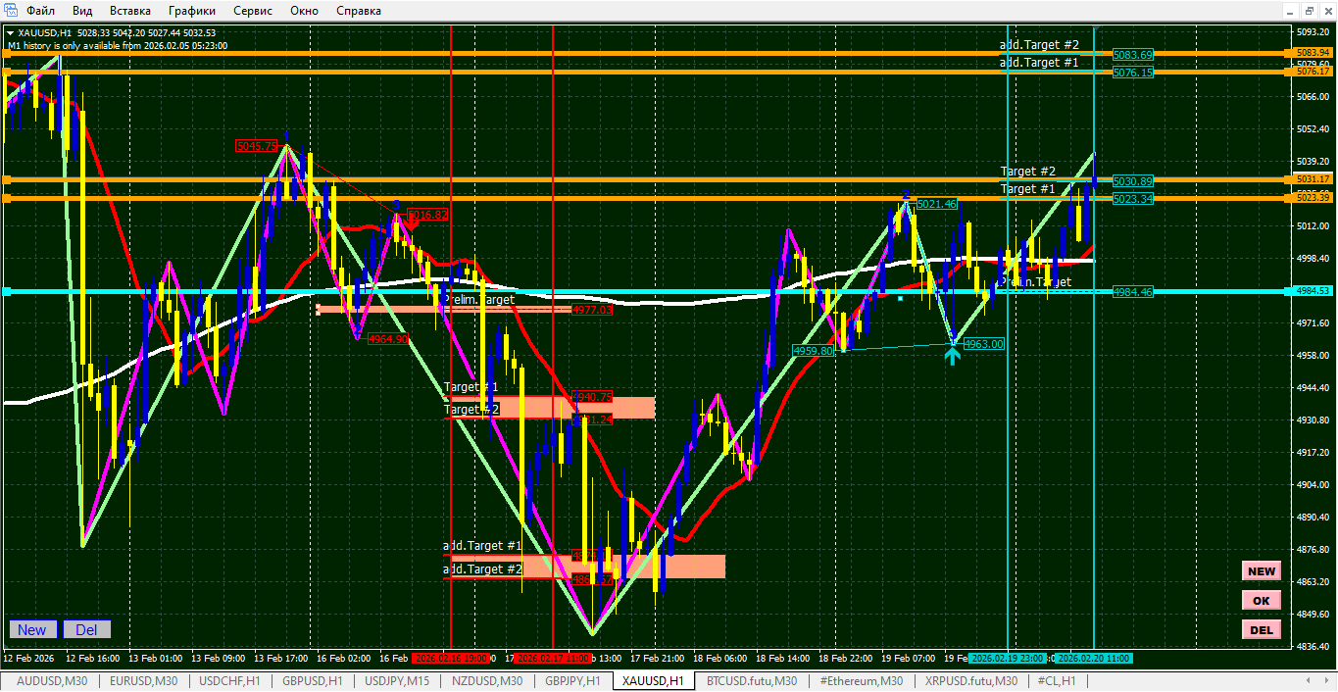Open the Справка menu

click(x=359, y=11)
